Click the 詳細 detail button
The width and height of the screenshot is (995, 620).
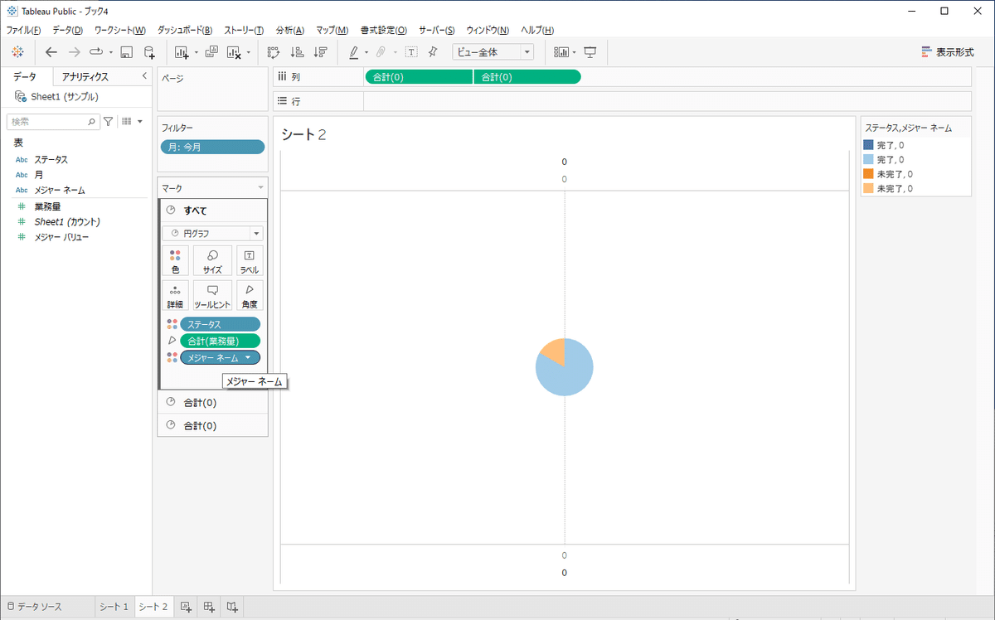175,295
